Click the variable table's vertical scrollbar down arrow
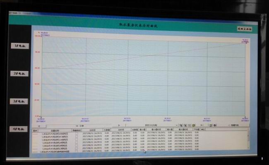This screenshot has width=269, height=165. click(248, 148)
